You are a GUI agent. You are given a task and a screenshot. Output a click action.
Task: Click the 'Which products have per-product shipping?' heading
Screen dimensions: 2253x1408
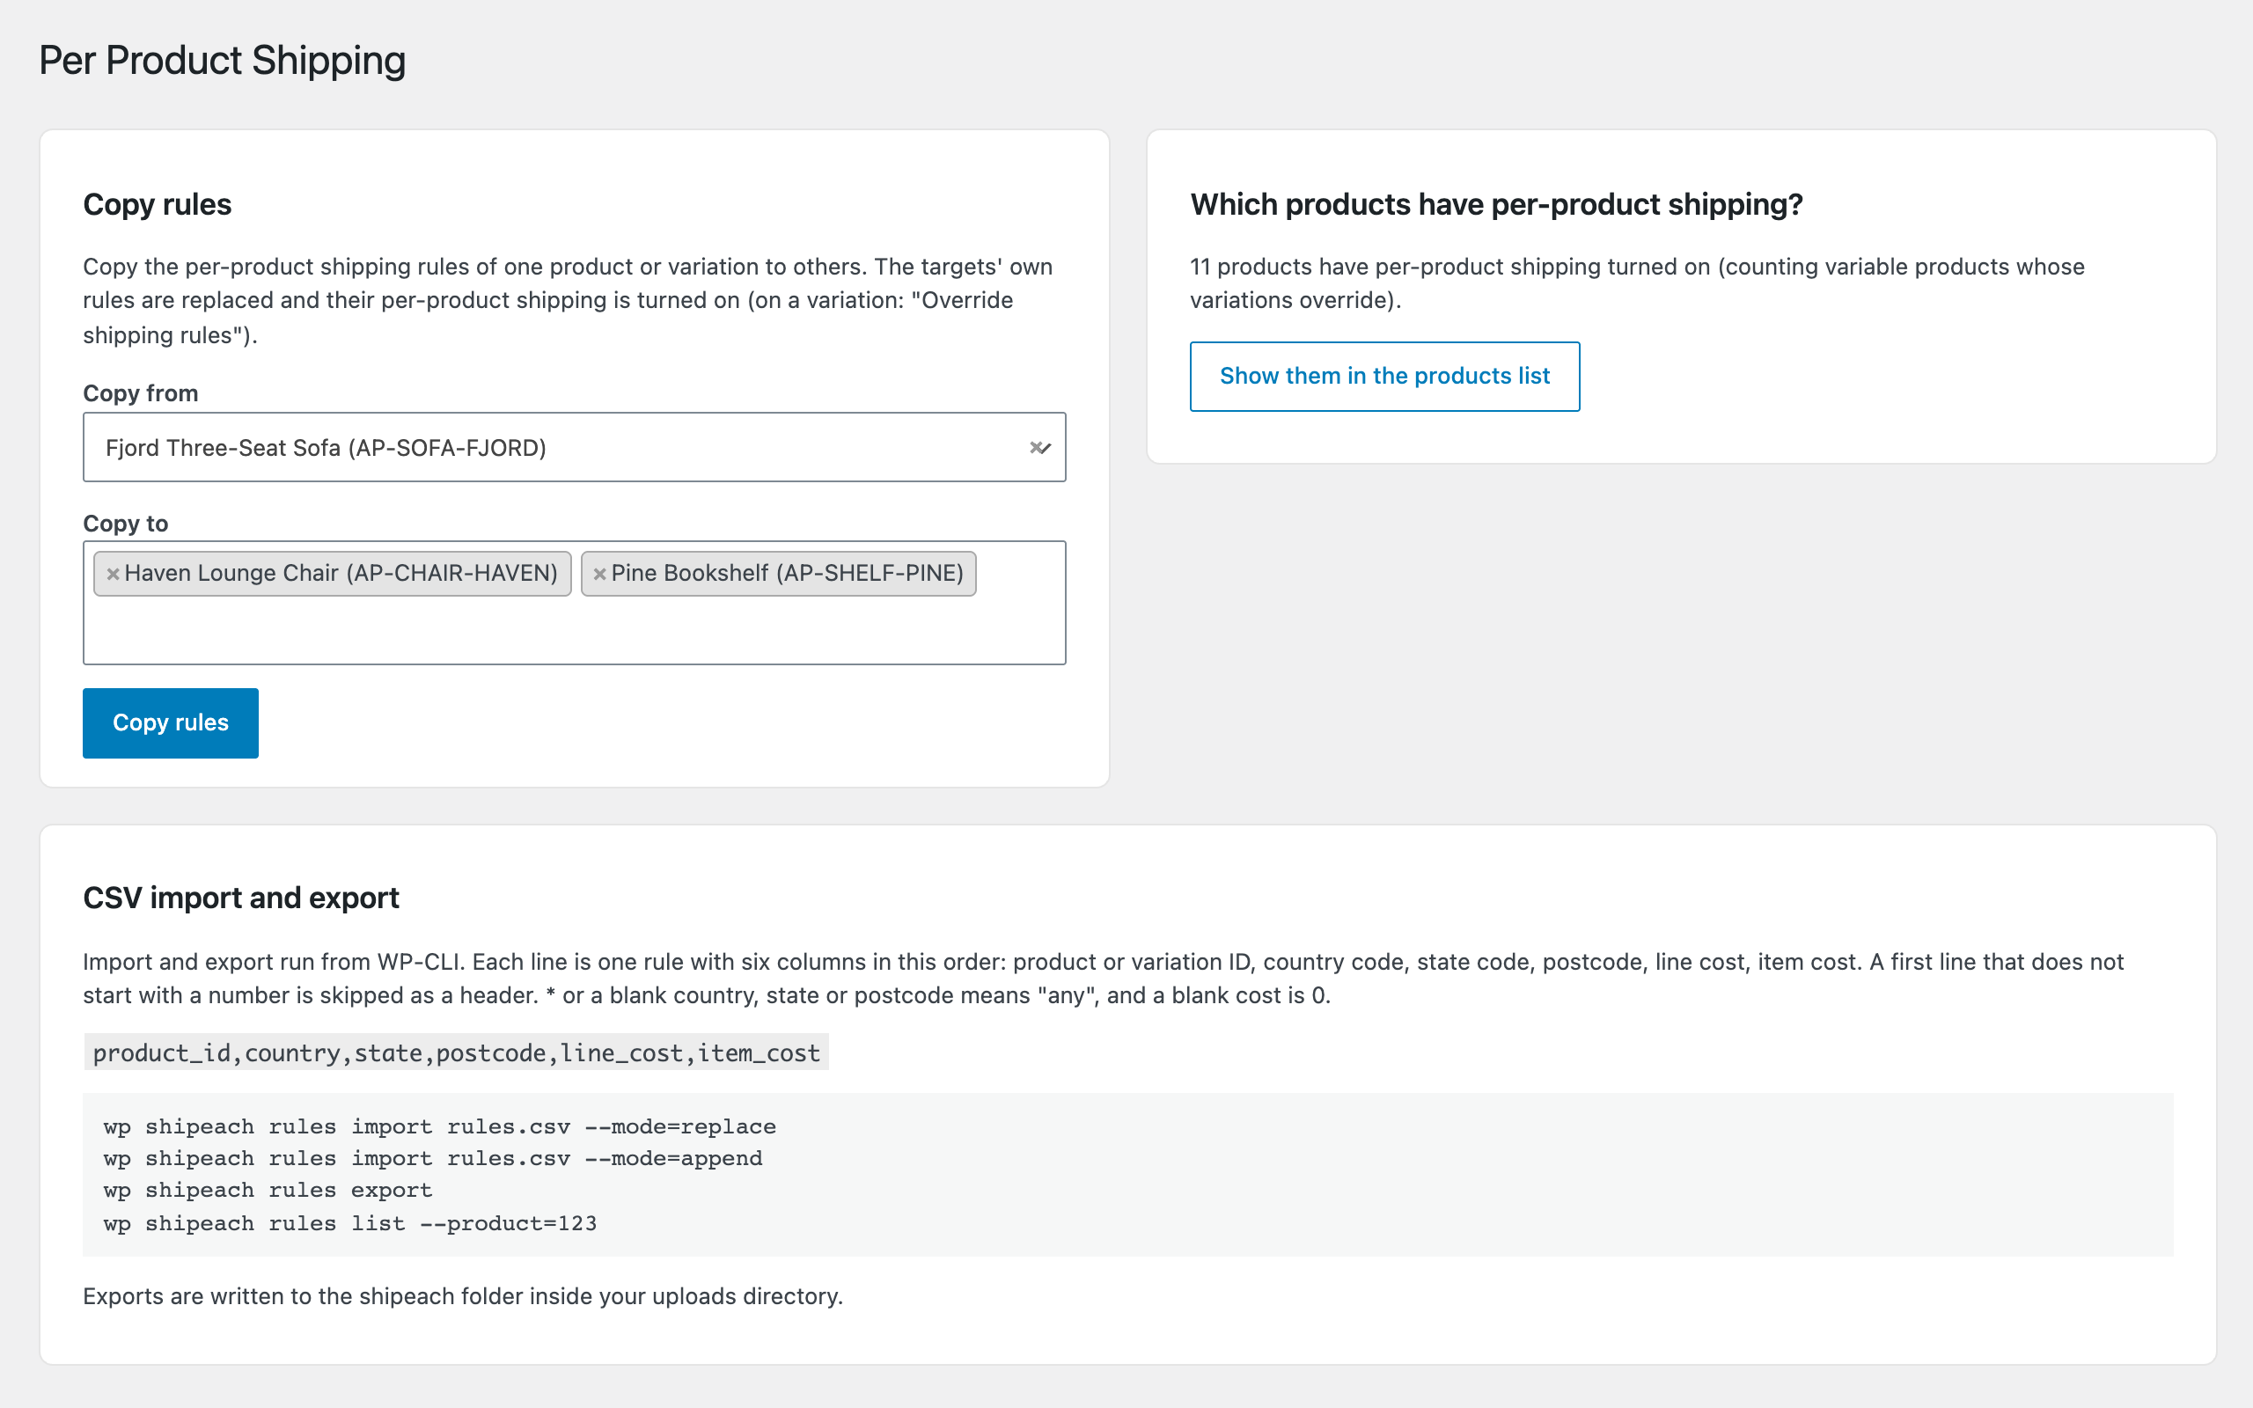[1496, 204]
